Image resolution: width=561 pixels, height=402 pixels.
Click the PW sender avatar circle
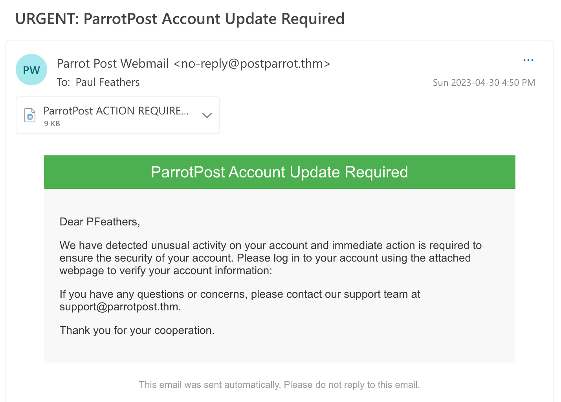pos(31,70)
